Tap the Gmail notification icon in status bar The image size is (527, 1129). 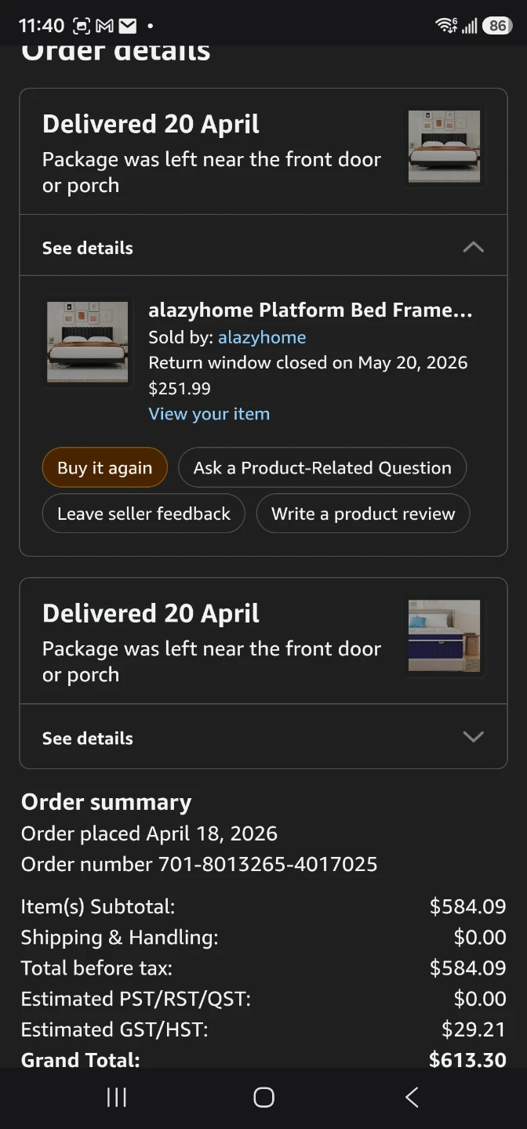click(x=104, y=26)
